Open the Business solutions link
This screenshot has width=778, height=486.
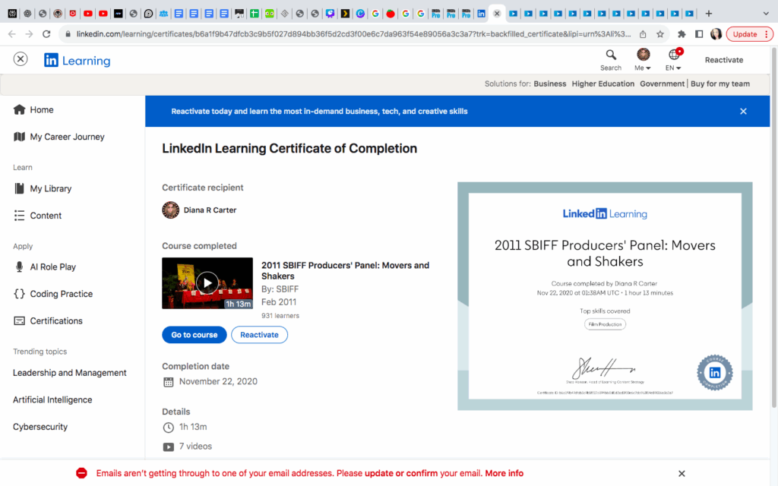point(550,84)
